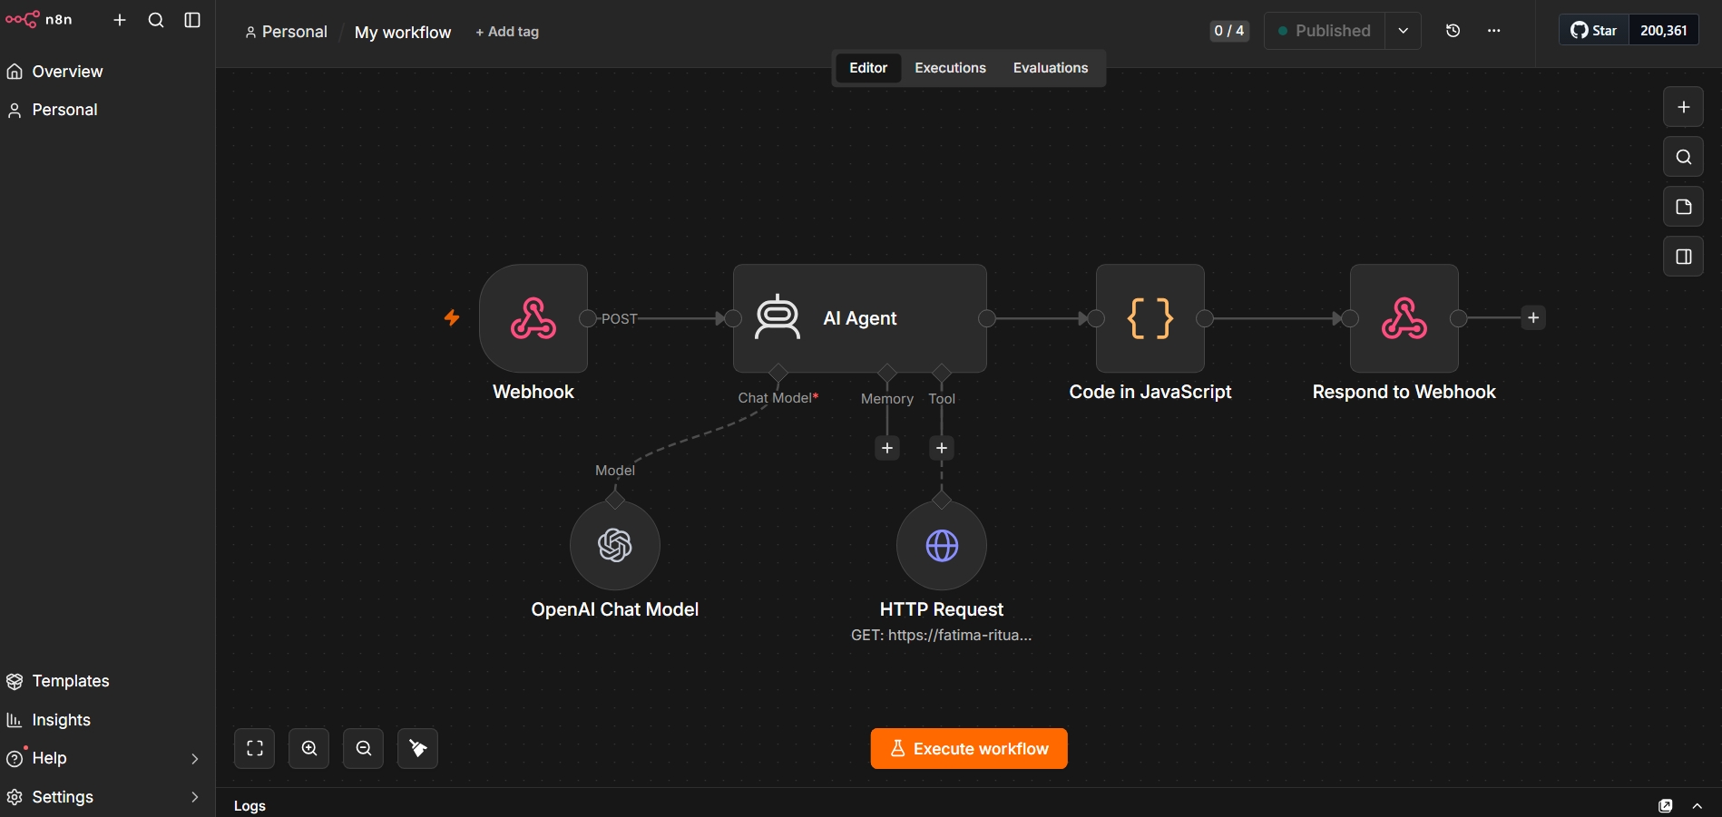Click the Chat Model connector diamond
Image resolution: width=1722 pixels, height=817 pixels.
click(x=778, y=373)
